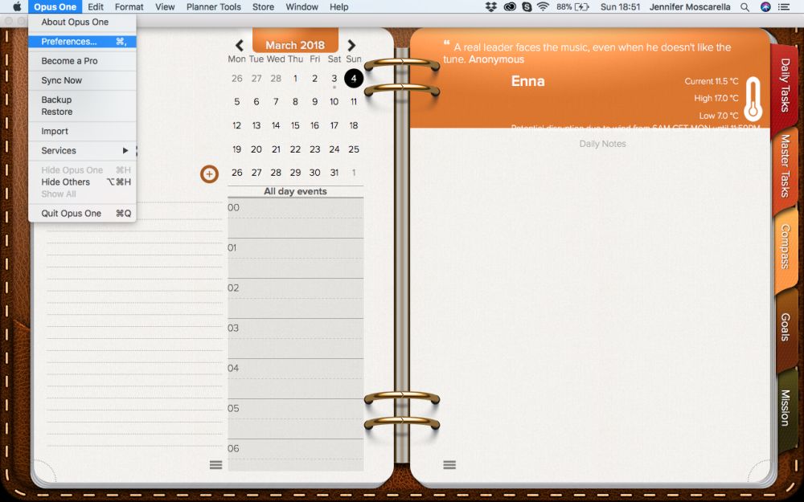Open right page hamburger menu
Viewport: 804px width, 502px height.
(449, 464)
